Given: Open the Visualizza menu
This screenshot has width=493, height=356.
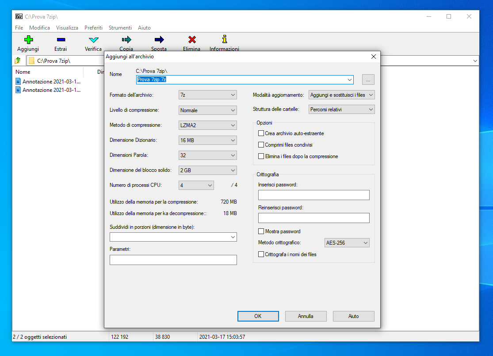Looking at the screenshot, I should tap(67, 28).
